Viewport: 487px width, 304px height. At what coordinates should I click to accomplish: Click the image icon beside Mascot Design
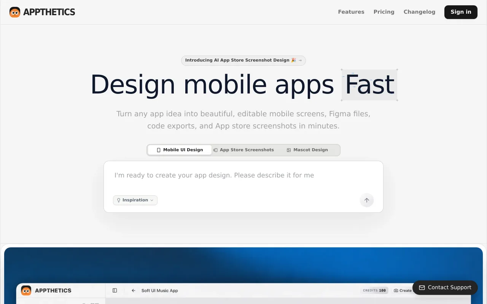click(289, 150)
